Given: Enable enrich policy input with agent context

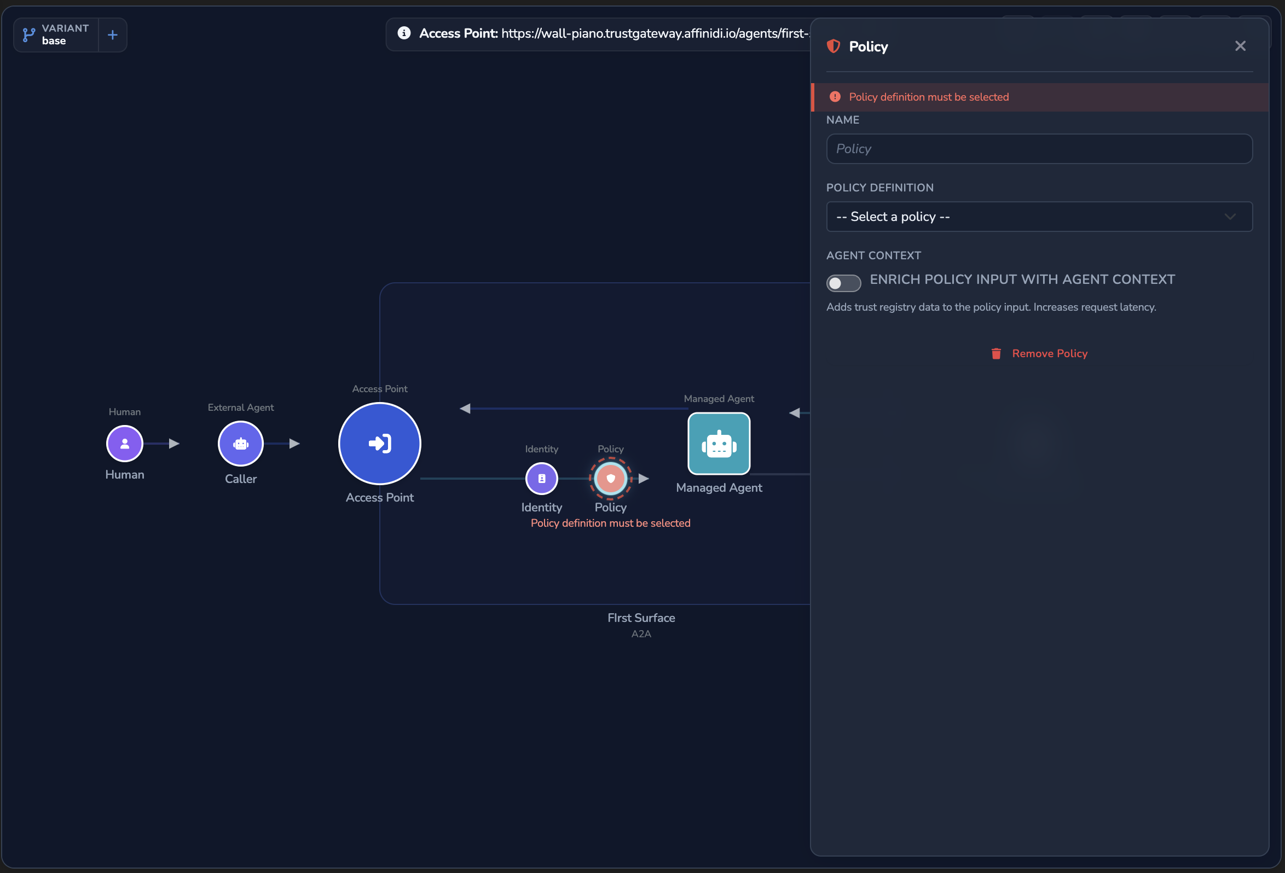Looking at the screenshot, I should pos(843,283).
